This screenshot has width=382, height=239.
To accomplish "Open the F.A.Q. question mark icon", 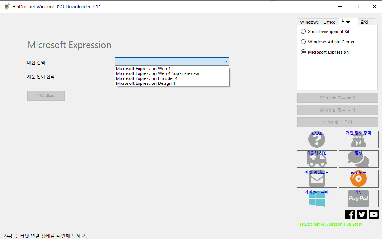I will tap(317, 139).
